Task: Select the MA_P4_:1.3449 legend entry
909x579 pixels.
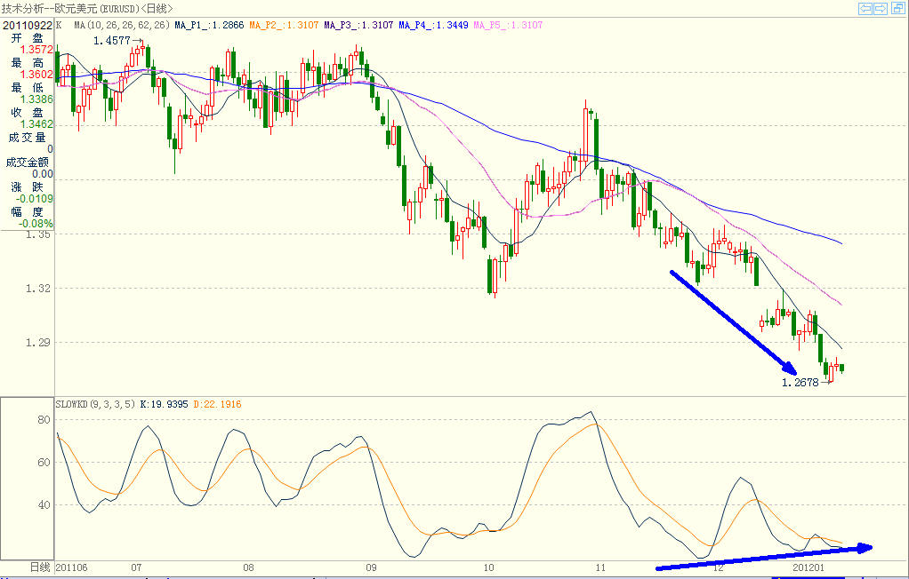Action: coord(434,26)
